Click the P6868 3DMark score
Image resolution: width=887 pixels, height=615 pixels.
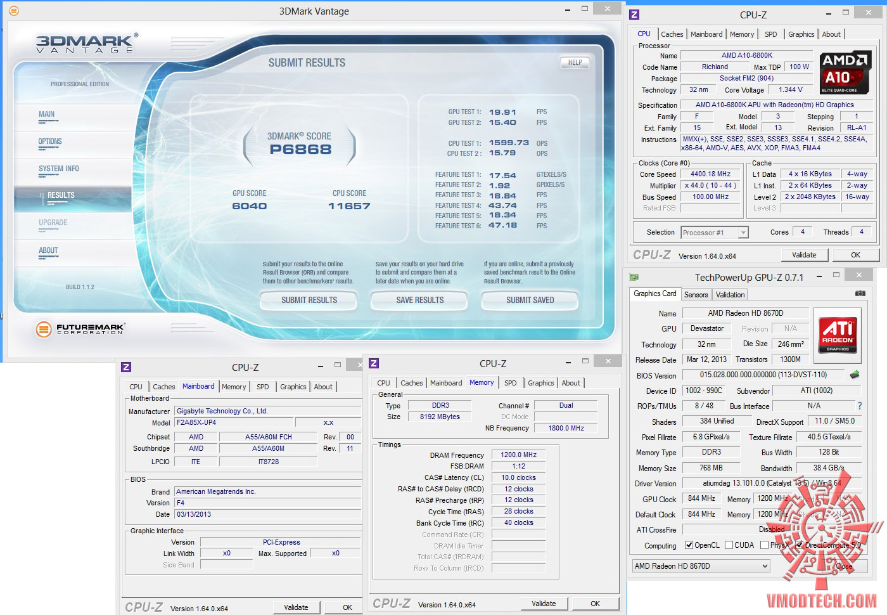tap(301, 150)
